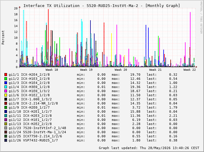Image resolution: width=204 pixels, height=152 pixels.
Task: Select the label gi1/1 ICX-H2E4_2/2/8
Action: tap(29, 75)
